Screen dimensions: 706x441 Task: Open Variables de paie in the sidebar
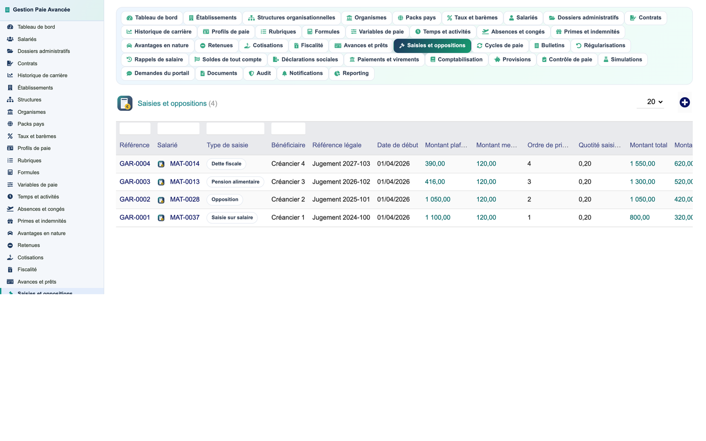52,185
